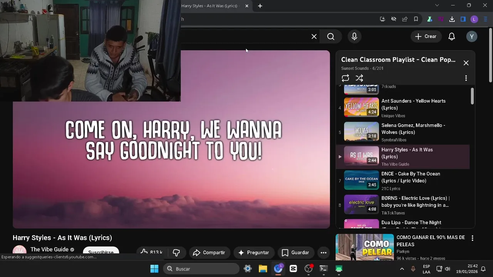Open the Sunset Sounds playlist owner link

(355, 68)
